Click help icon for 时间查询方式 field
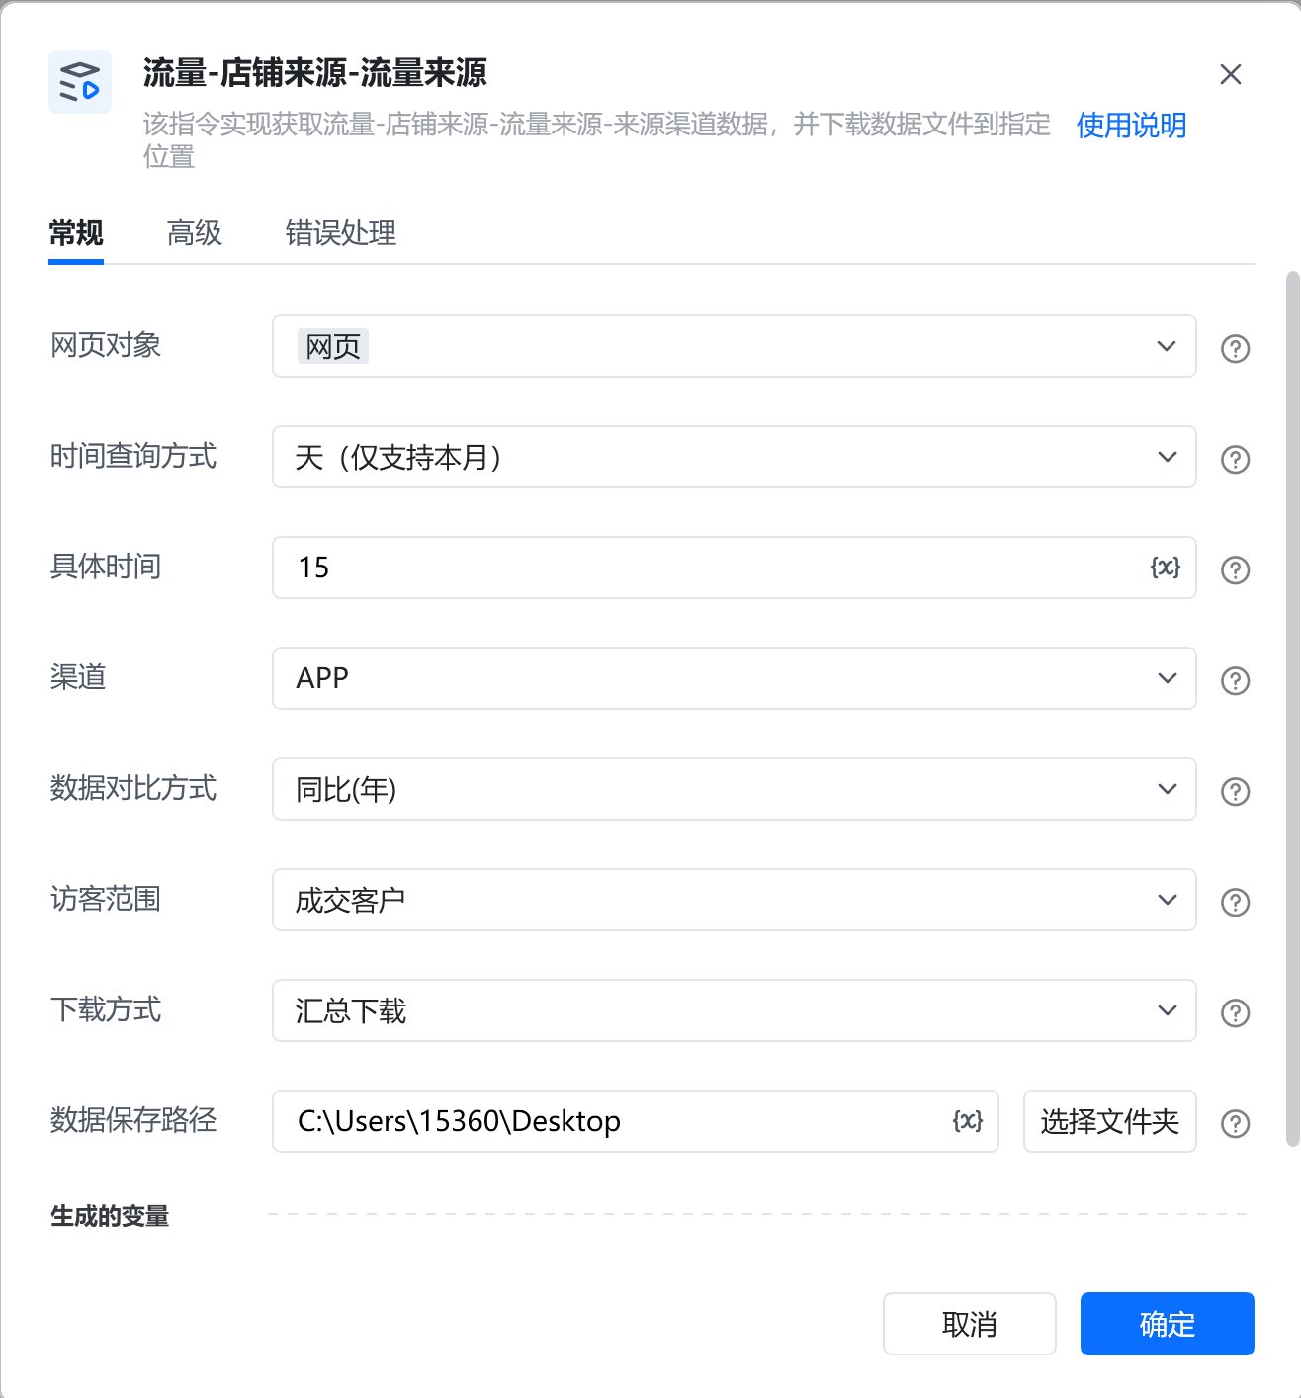This screenshot has width=1301, height=1398. point(1235,459)
